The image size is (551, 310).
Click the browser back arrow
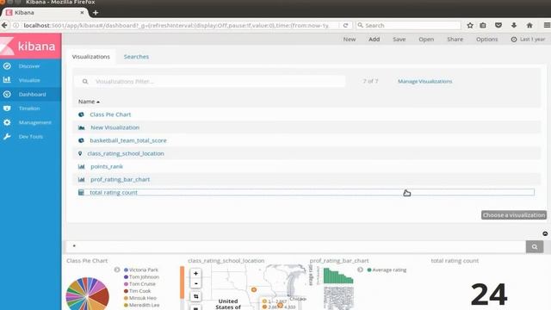pyautogui.click(x=4, y=25)
